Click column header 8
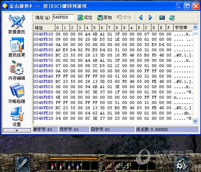The width and height of the screenshot is (201, 172). pyautogui.click(x=118, y=28)
